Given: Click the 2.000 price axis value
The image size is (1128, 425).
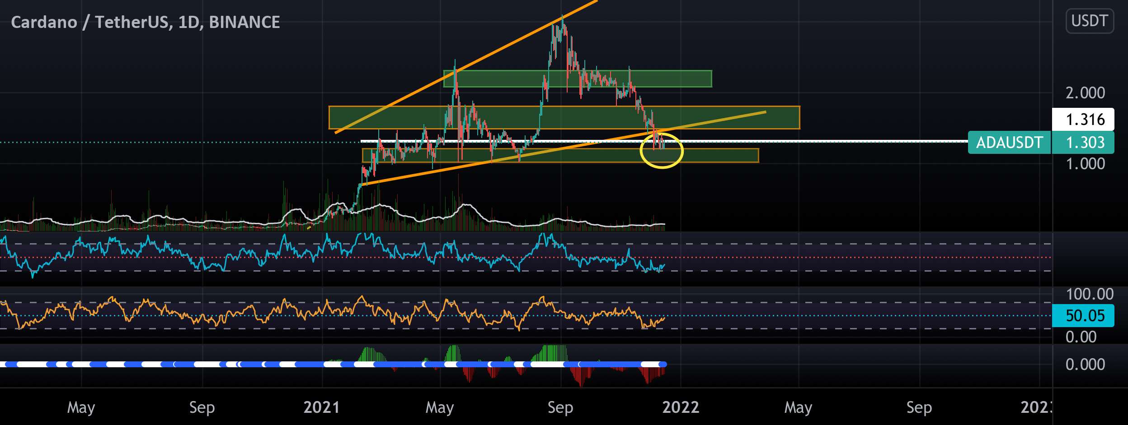Looking at the screenshot, I should pos(1085,93).
